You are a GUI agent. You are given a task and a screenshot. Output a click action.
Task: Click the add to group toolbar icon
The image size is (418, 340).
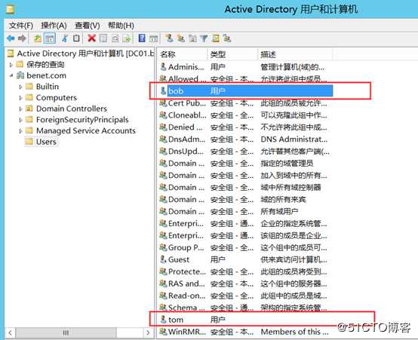pyautogui.click(x=227, y=38)
